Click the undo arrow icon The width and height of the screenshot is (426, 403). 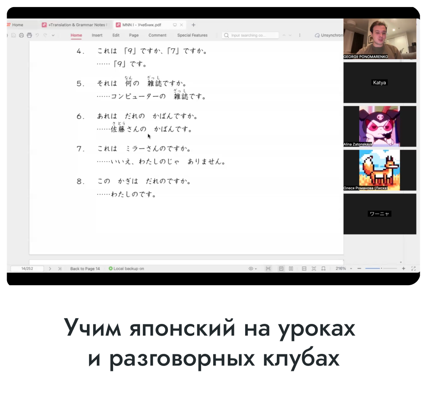click(x=37, y=35)
